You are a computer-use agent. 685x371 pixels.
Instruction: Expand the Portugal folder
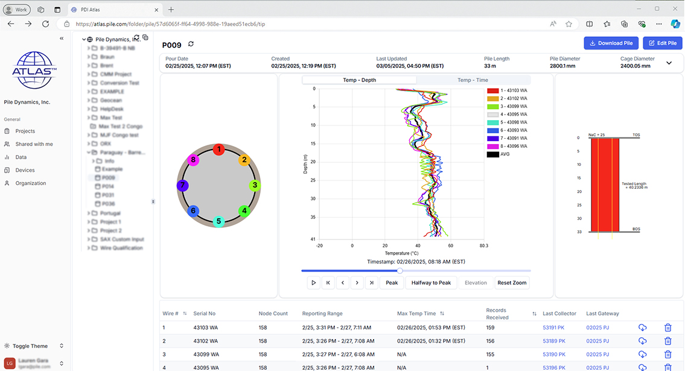pos(89,213)
